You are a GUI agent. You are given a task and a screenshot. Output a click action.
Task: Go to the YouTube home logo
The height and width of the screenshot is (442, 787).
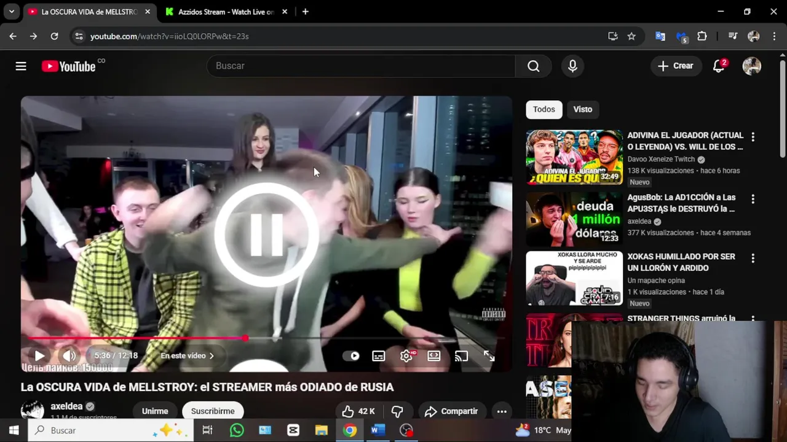[69, 66]
